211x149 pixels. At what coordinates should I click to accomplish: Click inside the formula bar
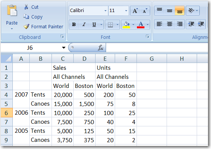tap(157, 48)
